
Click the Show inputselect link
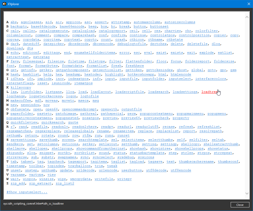pyautogui.click(x=27, y=192)
